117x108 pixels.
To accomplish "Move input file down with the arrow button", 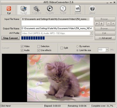I will (102, 24).
